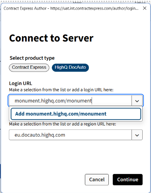Continue to connect to server
The width and height of the screenshot is (151, 193).
[x=127, y=179]
